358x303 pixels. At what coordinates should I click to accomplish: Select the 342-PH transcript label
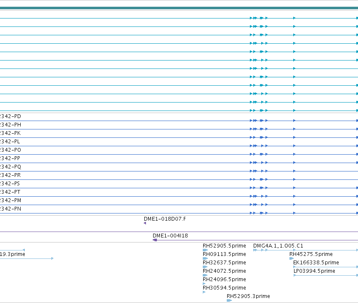coord(10,125)
